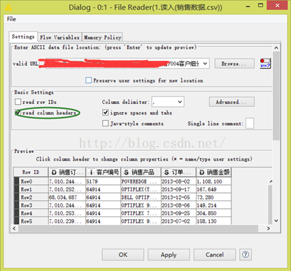291x271 pixels.
Task: Click up arrow of settings vertical scrollbar
Action: [276, 47]
